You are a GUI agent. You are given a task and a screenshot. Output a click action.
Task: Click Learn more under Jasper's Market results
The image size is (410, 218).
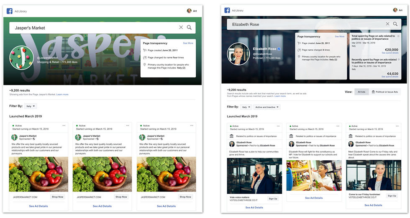pos(62,95)
